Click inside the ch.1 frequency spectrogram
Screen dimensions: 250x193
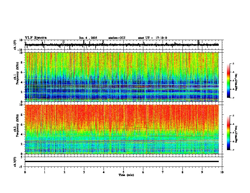pyautogui.click(x=122, y=77)
